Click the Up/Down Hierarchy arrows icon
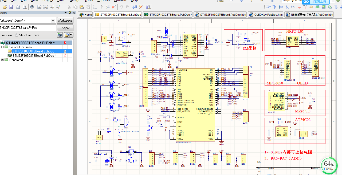This screenshot has height=175, width=342. (135, 7)
